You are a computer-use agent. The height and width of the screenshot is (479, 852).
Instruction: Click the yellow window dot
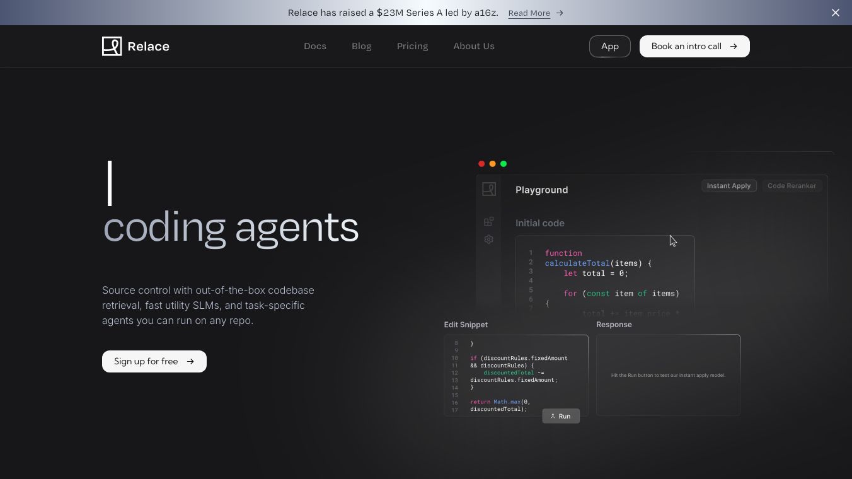tap(492, 164)
